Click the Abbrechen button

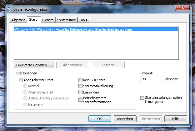[125, 119]
